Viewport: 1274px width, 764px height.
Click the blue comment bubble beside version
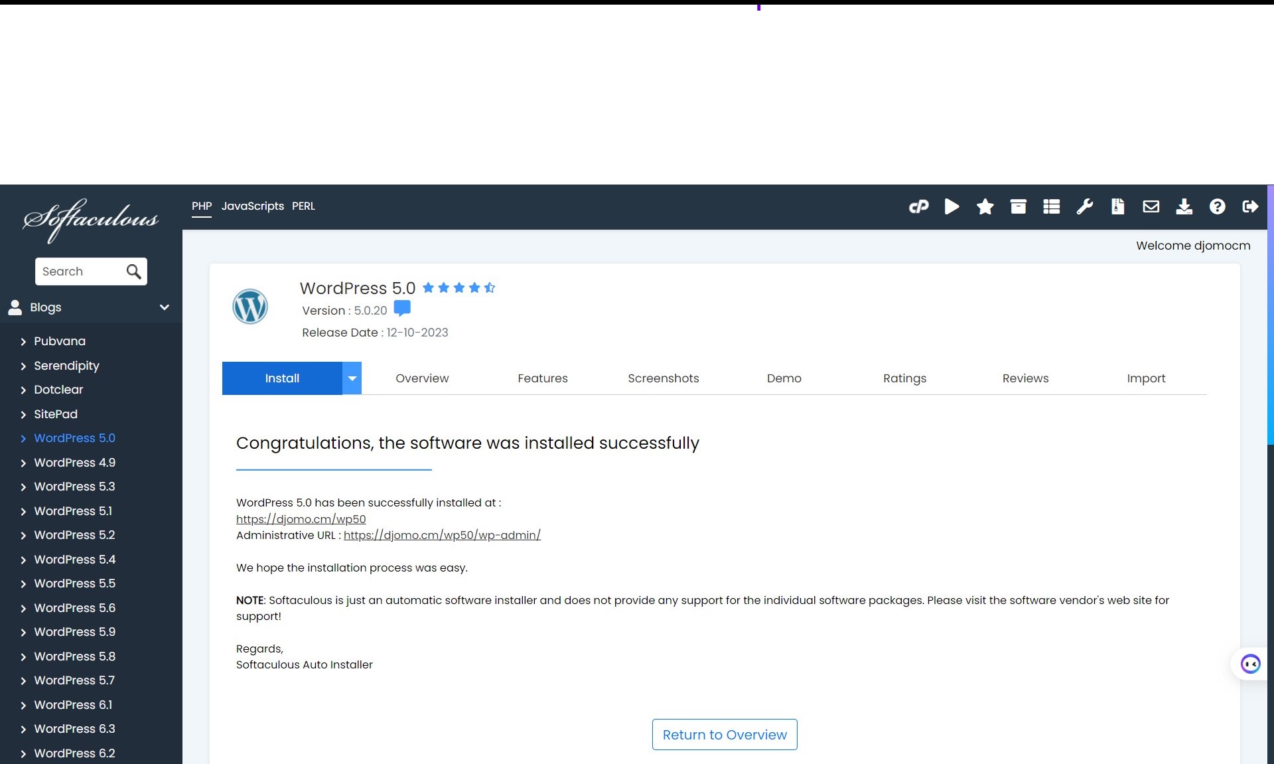[402, 309]
